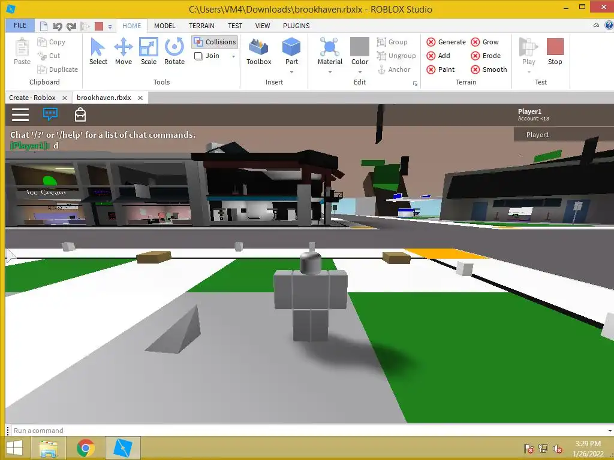
Task: Stop the running test
Action: [x=555, y=52]
